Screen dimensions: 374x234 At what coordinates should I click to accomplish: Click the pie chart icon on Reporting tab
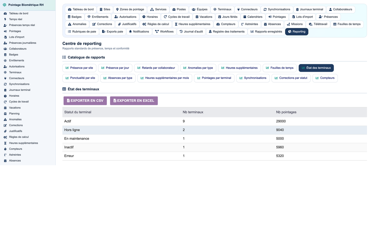point(290,32)
